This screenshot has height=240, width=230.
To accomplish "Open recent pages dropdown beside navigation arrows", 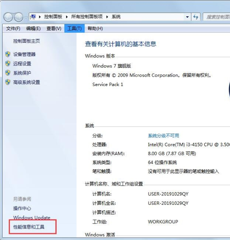I will click(x=26, y=17).
